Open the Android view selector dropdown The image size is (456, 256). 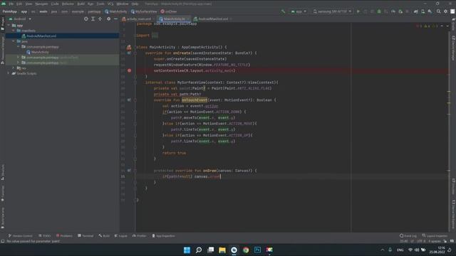click(x=20, y=19)
